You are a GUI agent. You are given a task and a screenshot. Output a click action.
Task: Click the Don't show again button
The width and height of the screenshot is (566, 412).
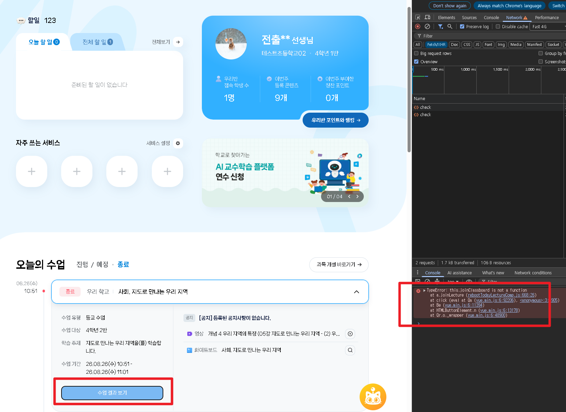tap(450, 6)
